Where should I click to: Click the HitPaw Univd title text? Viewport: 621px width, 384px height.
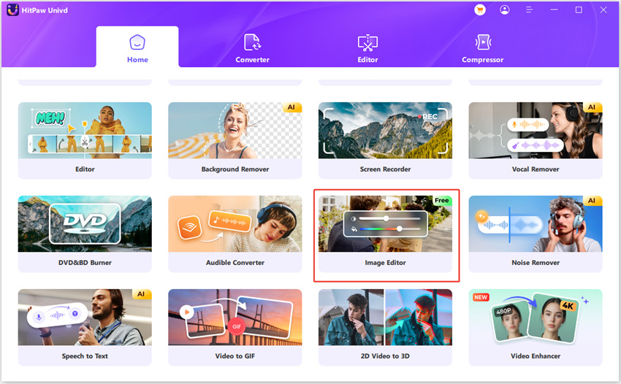[45, 10]
